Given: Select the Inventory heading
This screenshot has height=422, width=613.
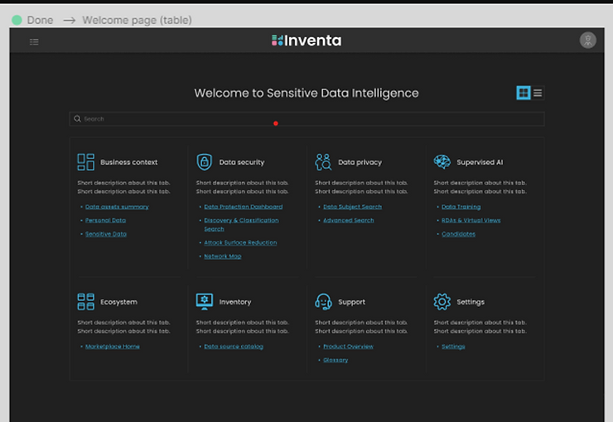Looking at the screenshot, I should (x=235, y=302).
